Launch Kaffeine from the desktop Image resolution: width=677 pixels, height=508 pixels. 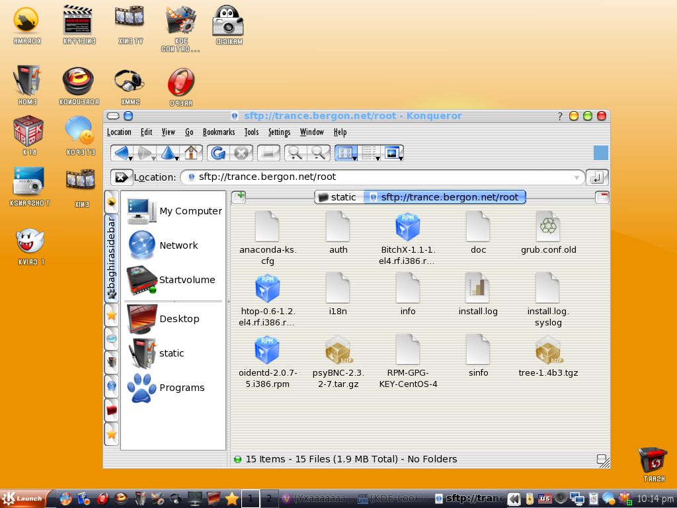[x=79, y=25]
